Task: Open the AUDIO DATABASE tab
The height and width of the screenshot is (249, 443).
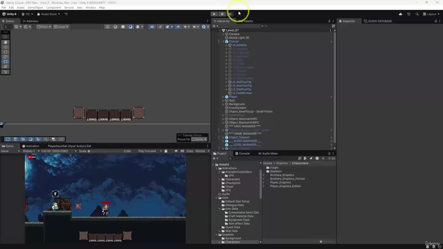Action: pos(378,21)
